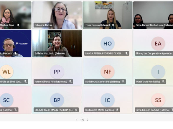The height and width of the screenshot is (129, 173).
Task: Go to previous participants page arrow
Action: [x=77, y=120]
